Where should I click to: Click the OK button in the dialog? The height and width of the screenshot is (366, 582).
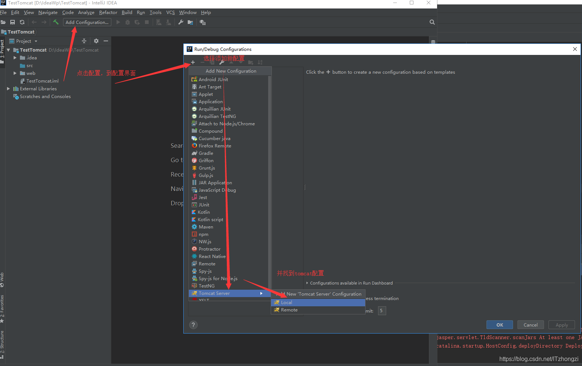(500, 325)
